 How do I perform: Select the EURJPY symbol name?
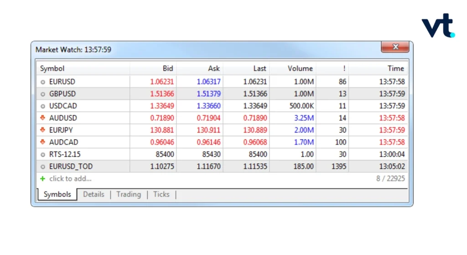(61, 130)
